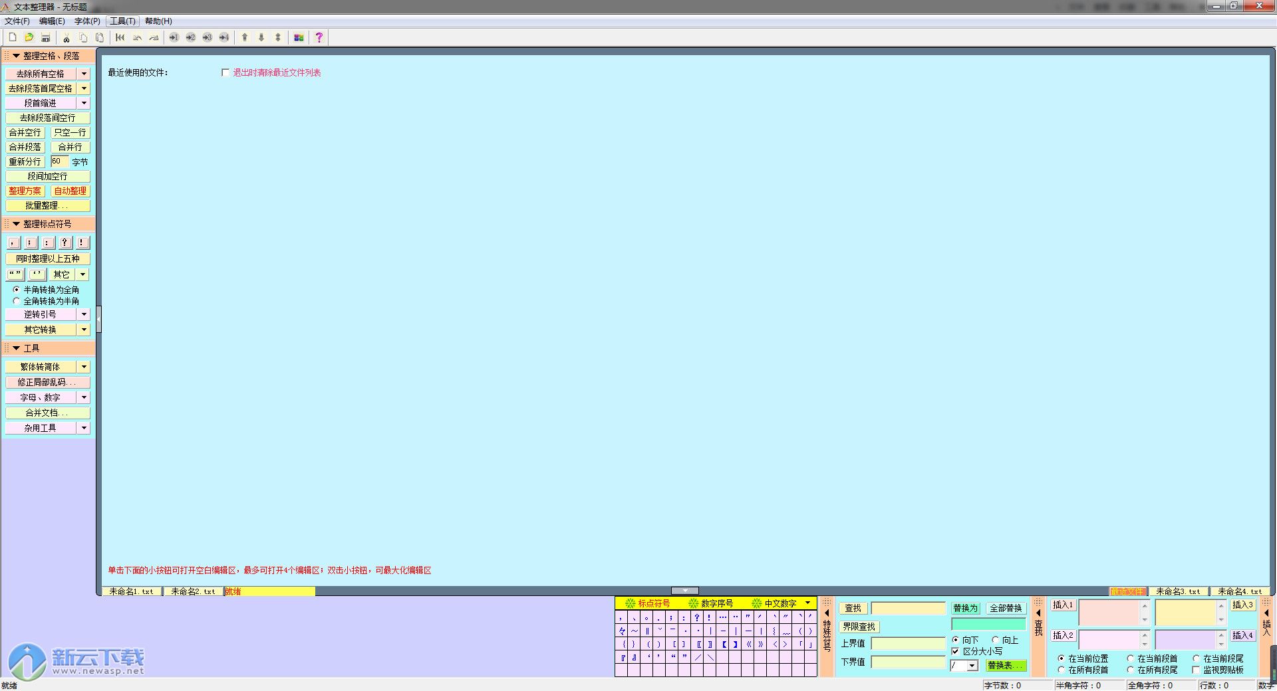Select the 在所有段尾 insert position

click(1130, 670)
